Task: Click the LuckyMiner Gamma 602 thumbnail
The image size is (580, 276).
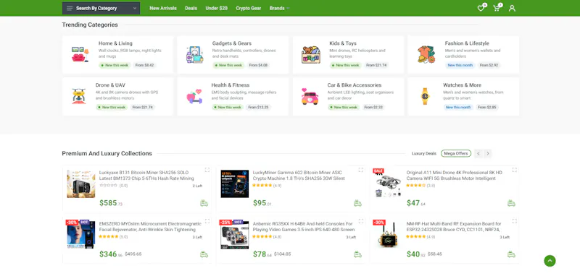Action: point(234,184)
